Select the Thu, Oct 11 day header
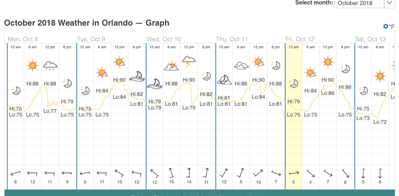This screenshot has width=399, height=196. [232, 39]
